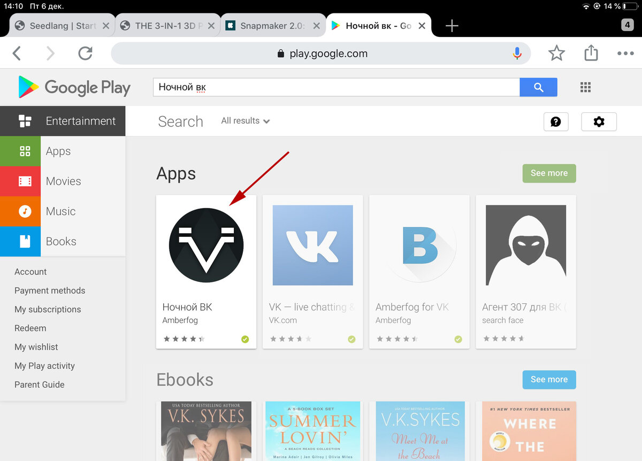Open a new tab with plus icon

coord(452,26)
